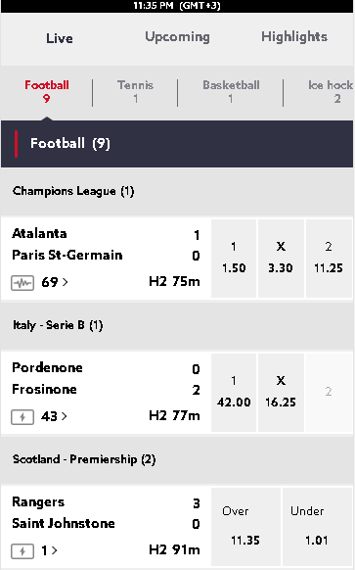Viewport: 355px width, 570px height.
Task: Switch to the Upcoming tab
Action: [178, 37]
